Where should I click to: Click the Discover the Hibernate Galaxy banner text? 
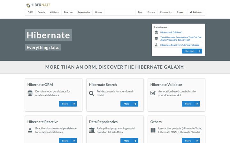(x=115, y=67)
